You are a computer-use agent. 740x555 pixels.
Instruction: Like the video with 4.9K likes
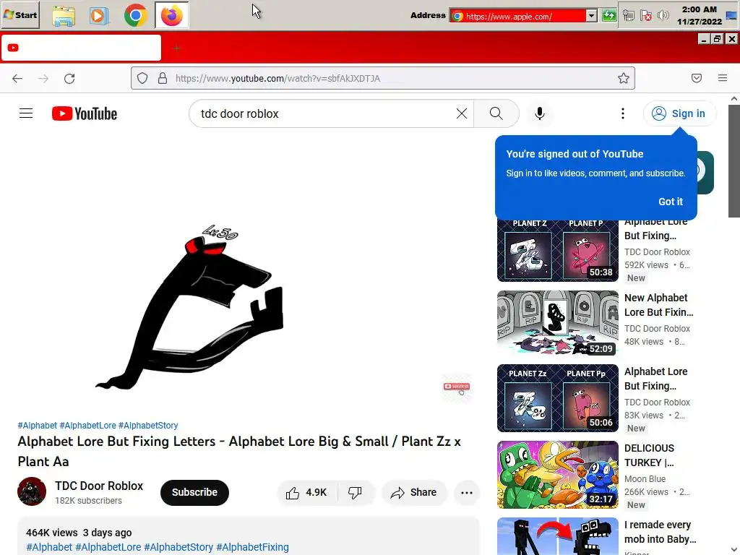click(x=306, y=492)
